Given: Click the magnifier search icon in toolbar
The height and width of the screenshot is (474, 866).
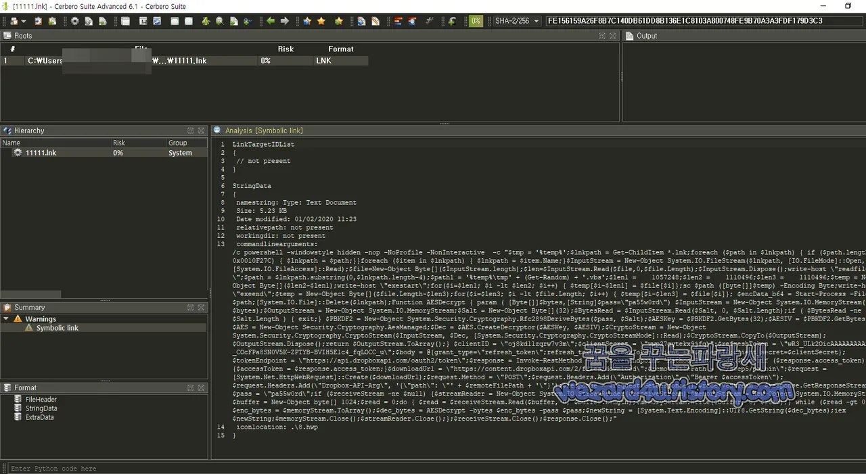Looking at the screenshot, I should pos(220,21).
